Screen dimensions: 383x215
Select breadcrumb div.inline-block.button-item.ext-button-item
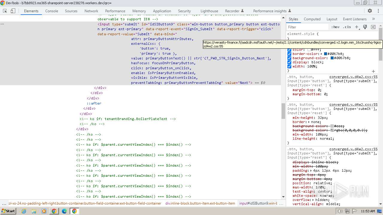[200, 203]
